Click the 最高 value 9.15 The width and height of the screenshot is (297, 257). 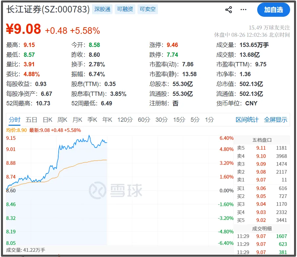pos(29,45)
